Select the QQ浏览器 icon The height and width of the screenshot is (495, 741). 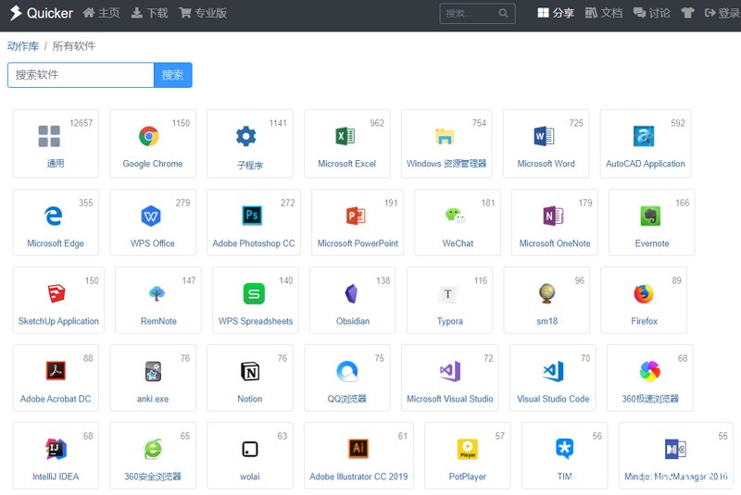pos(347,371)
